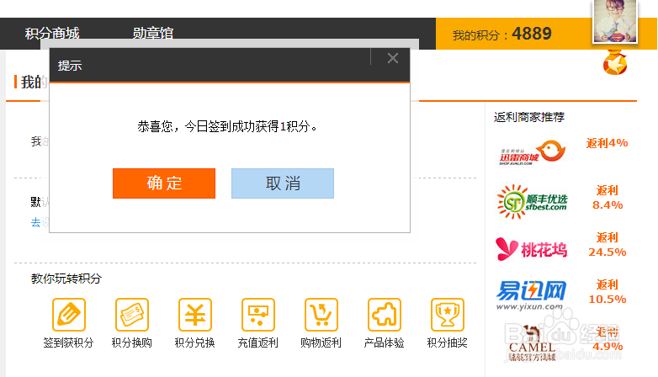Click the 积分换购 text label
Image resolution: width=658 pixels, height=377 pixels.
coord(132,343)
